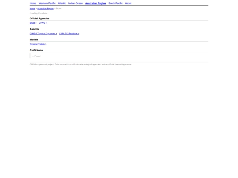238x178 pixels.
Task: Open the About page
Action: (x=128, y=3)
